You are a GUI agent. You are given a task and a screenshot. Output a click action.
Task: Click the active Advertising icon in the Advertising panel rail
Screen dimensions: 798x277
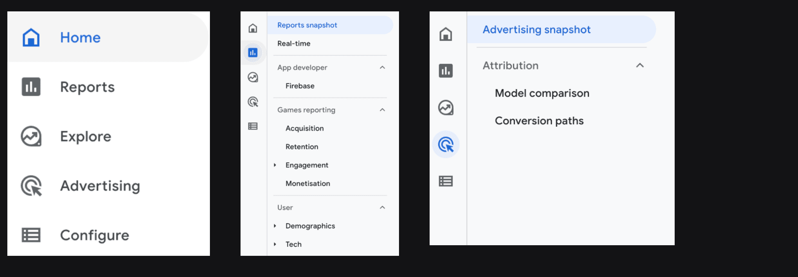[446, 144]
